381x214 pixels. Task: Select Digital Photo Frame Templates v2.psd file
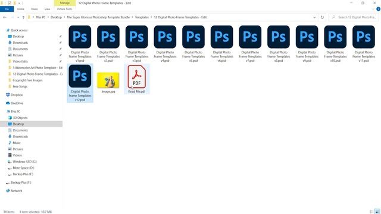point(108,43)
